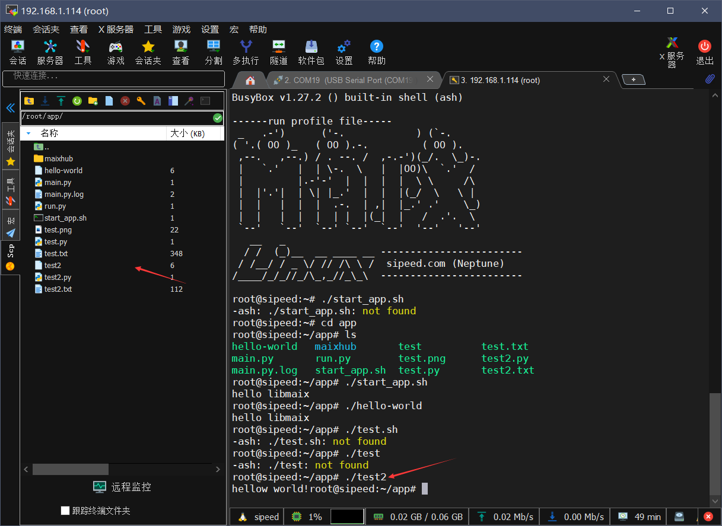
Task: Open the 查看 menu in menu bar
Action: (78, 29)
